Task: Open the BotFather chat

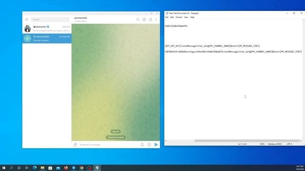Action: coord(47,28)
